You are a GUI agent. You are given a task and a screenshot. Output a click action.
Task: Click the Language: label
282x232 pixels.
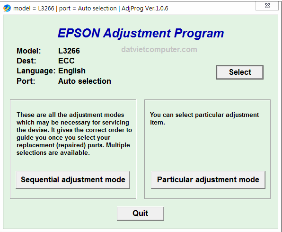coord(36,71)
